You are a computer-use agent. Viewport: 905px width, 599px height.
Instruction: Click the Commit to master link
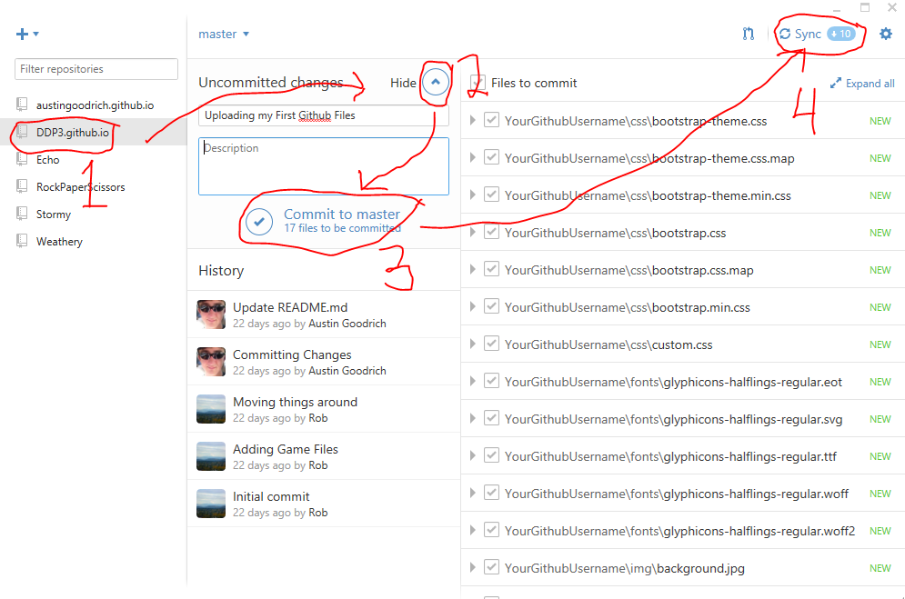[341, 215]
